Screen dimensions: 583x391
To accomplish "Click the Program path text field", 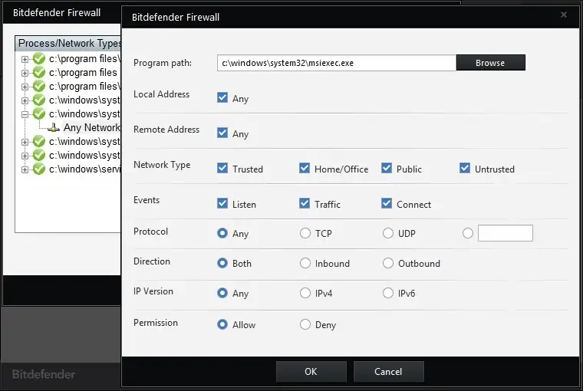I will pyautogui.click(x=337, y=63).
